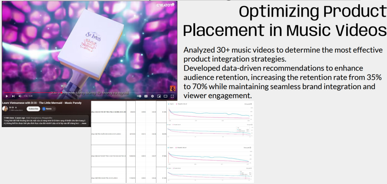Image resolution: width=387 pixels, height=184 pixels.
Task: Toggle the autoplay switch in player
Action: (x=139, y=96)
